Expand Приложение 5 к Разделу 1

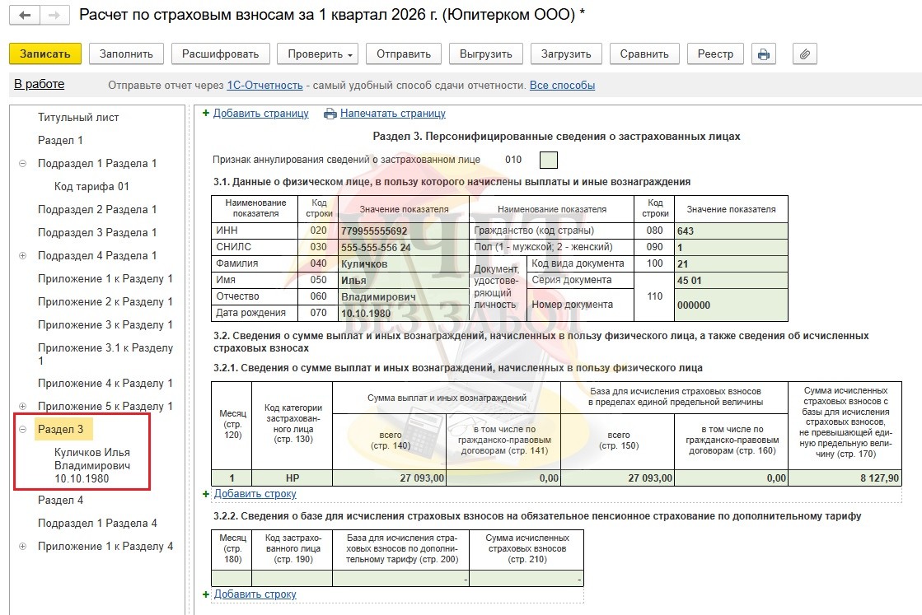[x=22, y=407]
